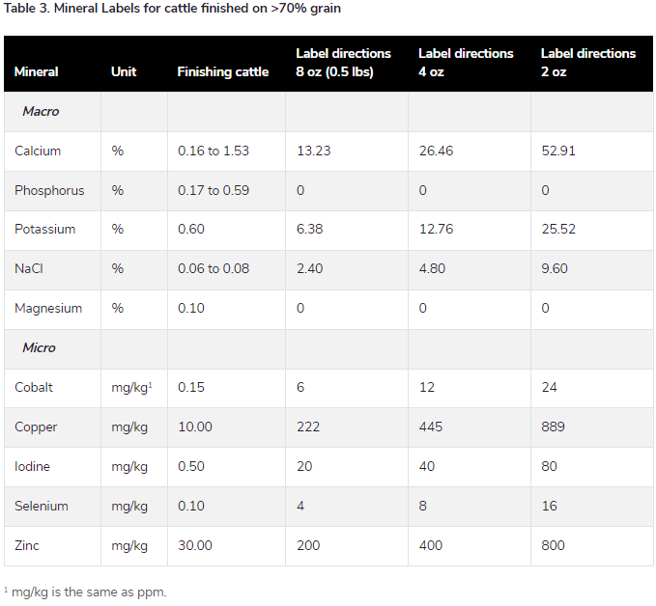Screen dimensions: 656x606
Task: Click the Label directions 2 oz header
Action: 588,63
